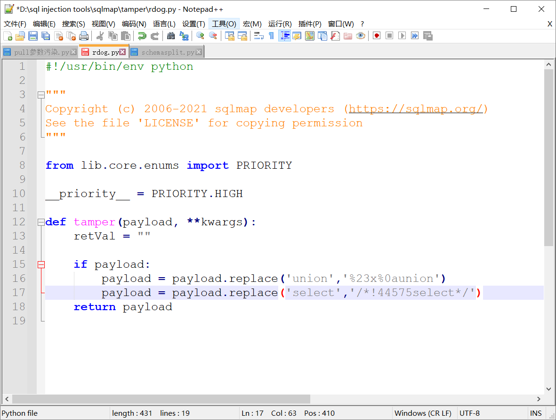Viewport: 556px width, 420px height.
Task: Open the 设置(T) menu
Action: [x=193, y=24]
